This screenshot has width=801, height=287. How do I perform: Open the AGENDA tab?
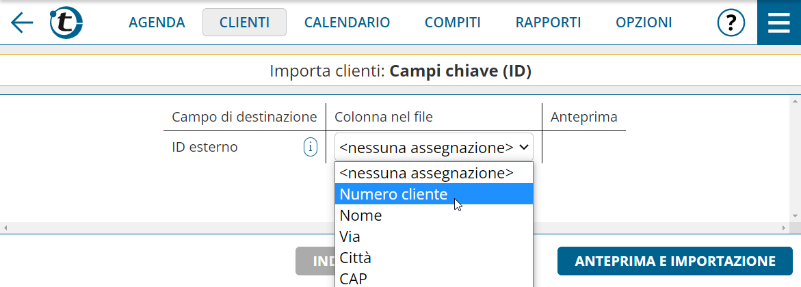(157, 23)
